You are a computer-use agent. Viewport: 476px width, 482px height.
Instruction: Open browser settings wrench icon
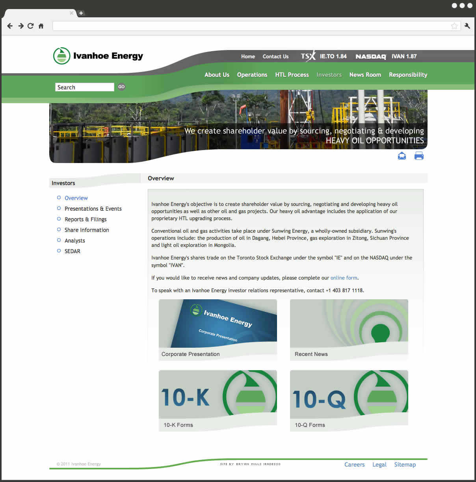[467, 26]
